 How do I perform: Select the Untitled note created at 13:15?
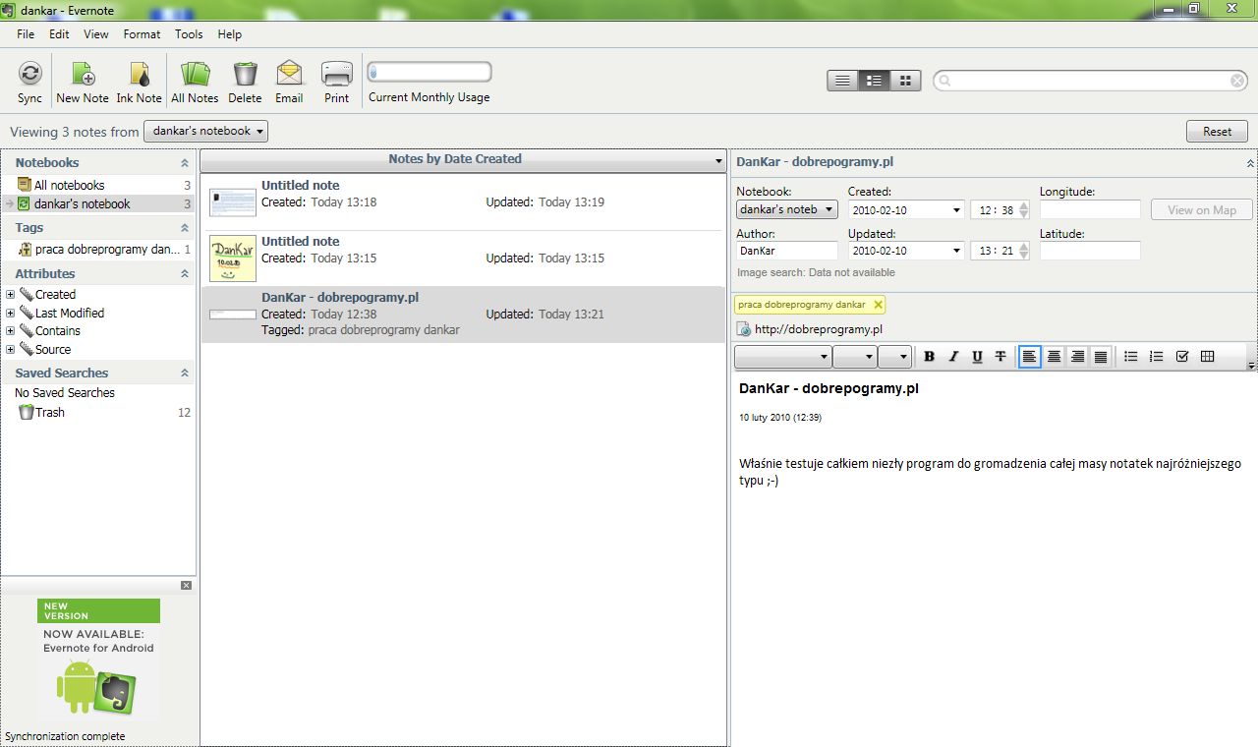(x=463, y=259)
